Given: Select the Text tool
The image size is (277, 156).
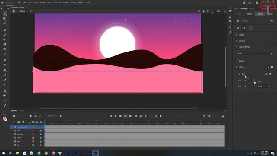Looking at the screenshot, I should click(x=5, y=65).
